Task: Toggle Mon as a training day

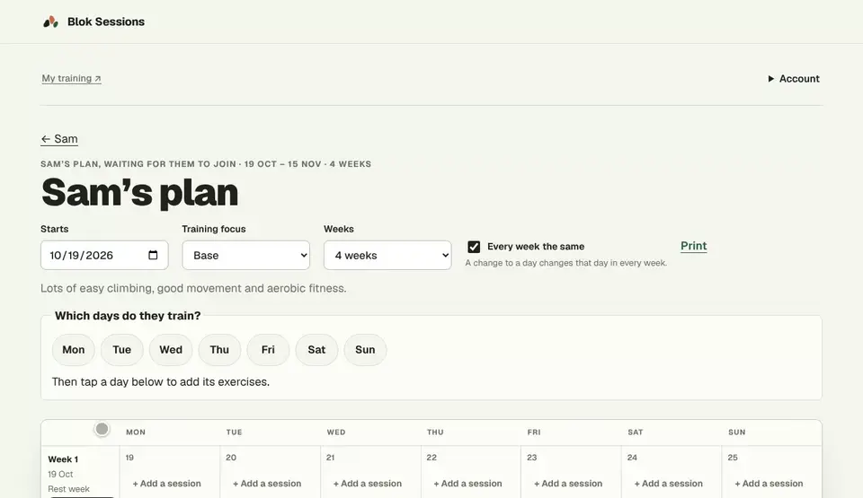Action: click(x=73, y=350)
